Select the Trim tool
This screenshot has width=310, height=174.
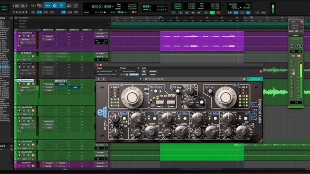47,6
